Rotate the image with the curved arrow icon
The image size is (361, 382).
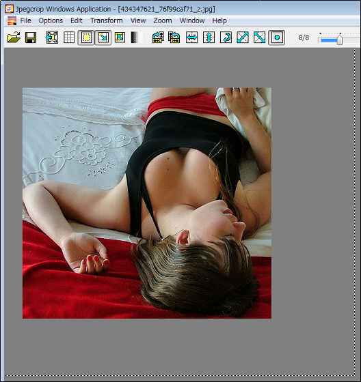coord(226,38)
